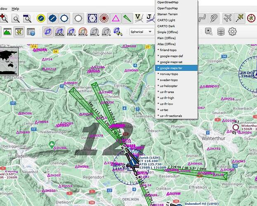
Task: Toggle the Jet airways display icon
Action: pyautogui.click(x=150, y=18)
